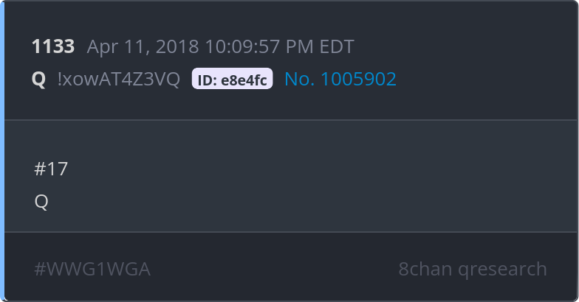Viewport: 579px width, 302px height.
Task: Select post number 1133
Action: (x=53, y=46)
